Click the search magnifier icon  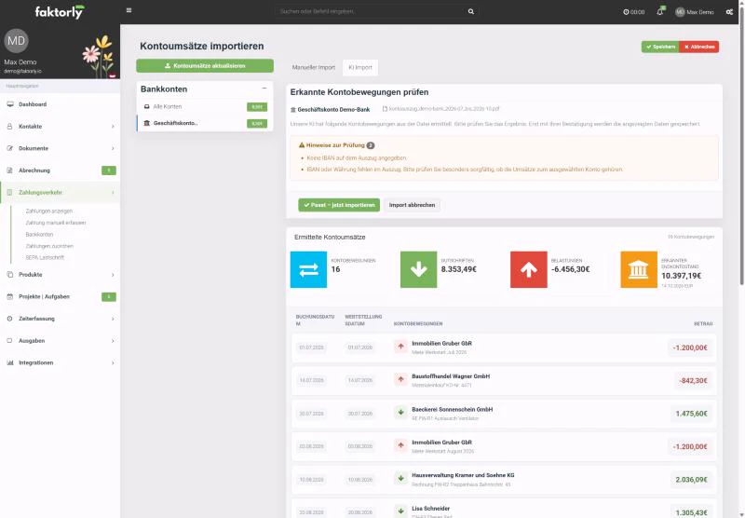pos(471,11)
